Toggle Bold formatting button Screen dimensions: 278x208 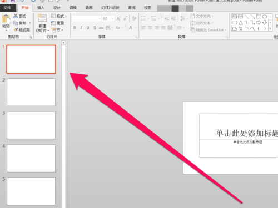point(75,28)
